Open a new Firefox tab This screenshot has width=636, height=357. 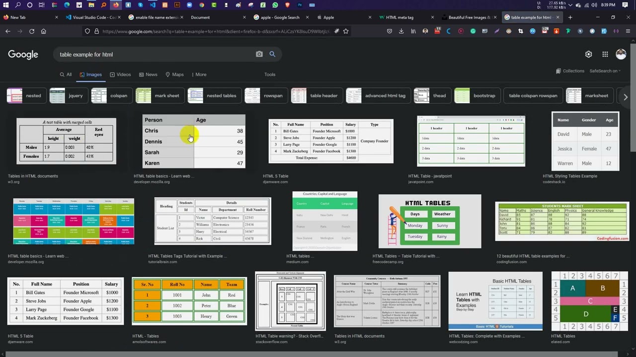[570, 17]
